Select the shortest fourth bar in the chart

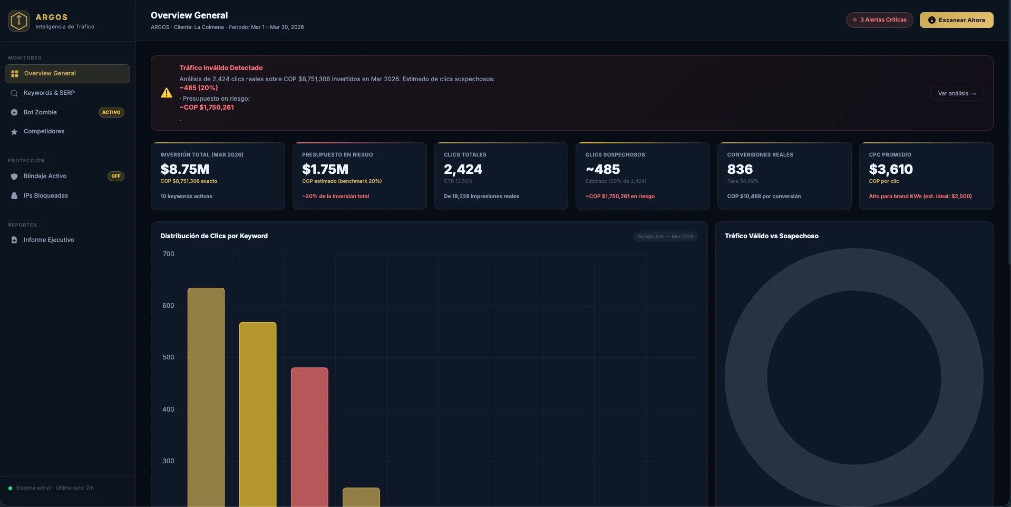361,497
